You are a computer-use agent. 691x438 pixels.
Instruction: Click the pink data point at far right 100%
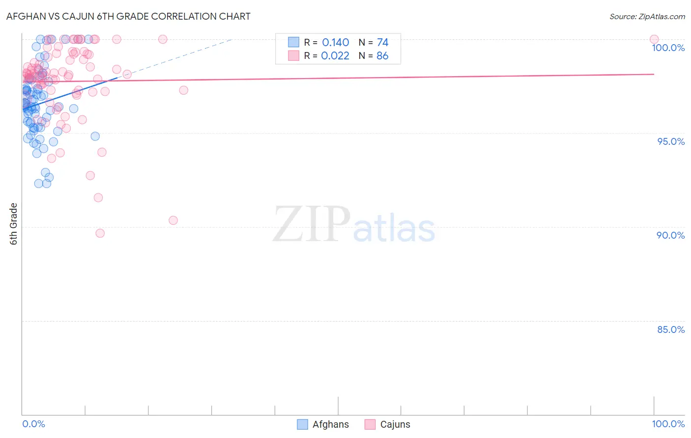point(654,39)
